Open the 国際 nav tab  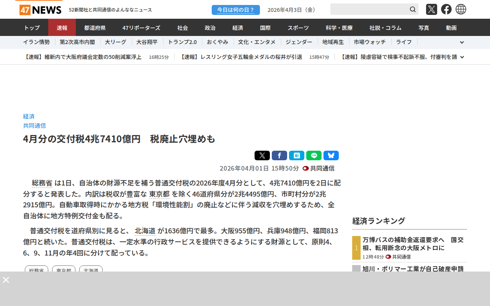pos(265,28)
